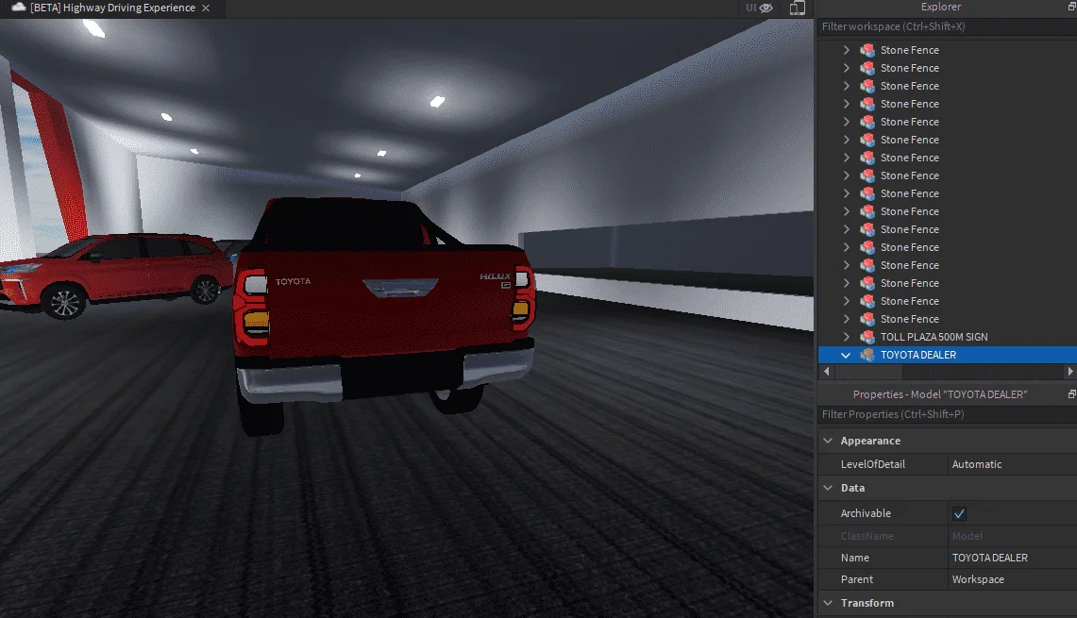Select the TOYOTA DEALER tree row
Image resolution: width=1077 pixels, height=618 pixels.
point(947,355)
